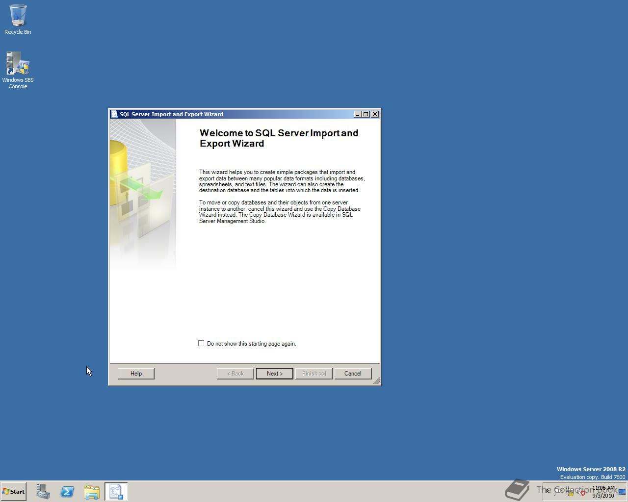
Task: Close the wizard with the X button
Action: click(375, 114)
